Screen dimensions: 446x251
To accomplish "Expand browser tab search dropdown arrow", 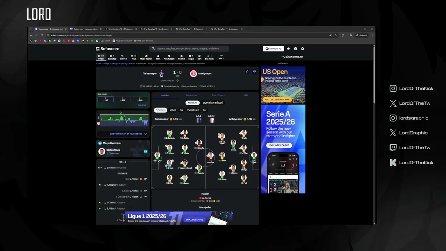I will pos(31,29).
